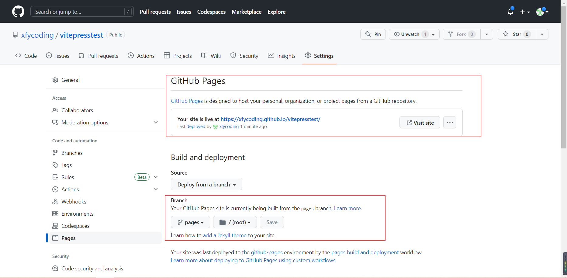Open the add a Jekyll theme link
This screenshot has width=567, height=278.
(225, 235)
